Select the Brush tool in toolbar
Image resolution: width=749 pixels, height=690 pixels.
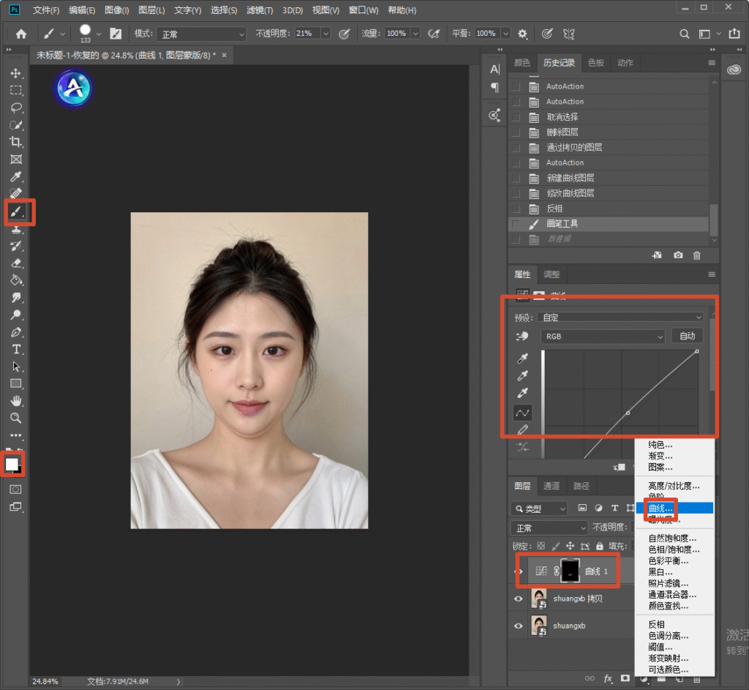pyautogui.click(x=16, y=211)
